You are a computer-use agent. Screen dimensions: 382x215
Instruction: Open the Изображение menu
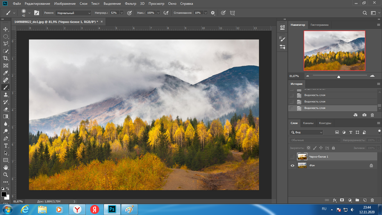pyautogui.click(x=65, y=4)
